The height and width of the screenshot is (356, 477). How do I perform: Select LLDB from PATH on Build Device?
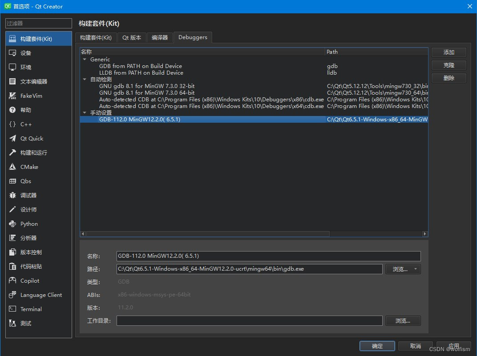pos(254,72)
